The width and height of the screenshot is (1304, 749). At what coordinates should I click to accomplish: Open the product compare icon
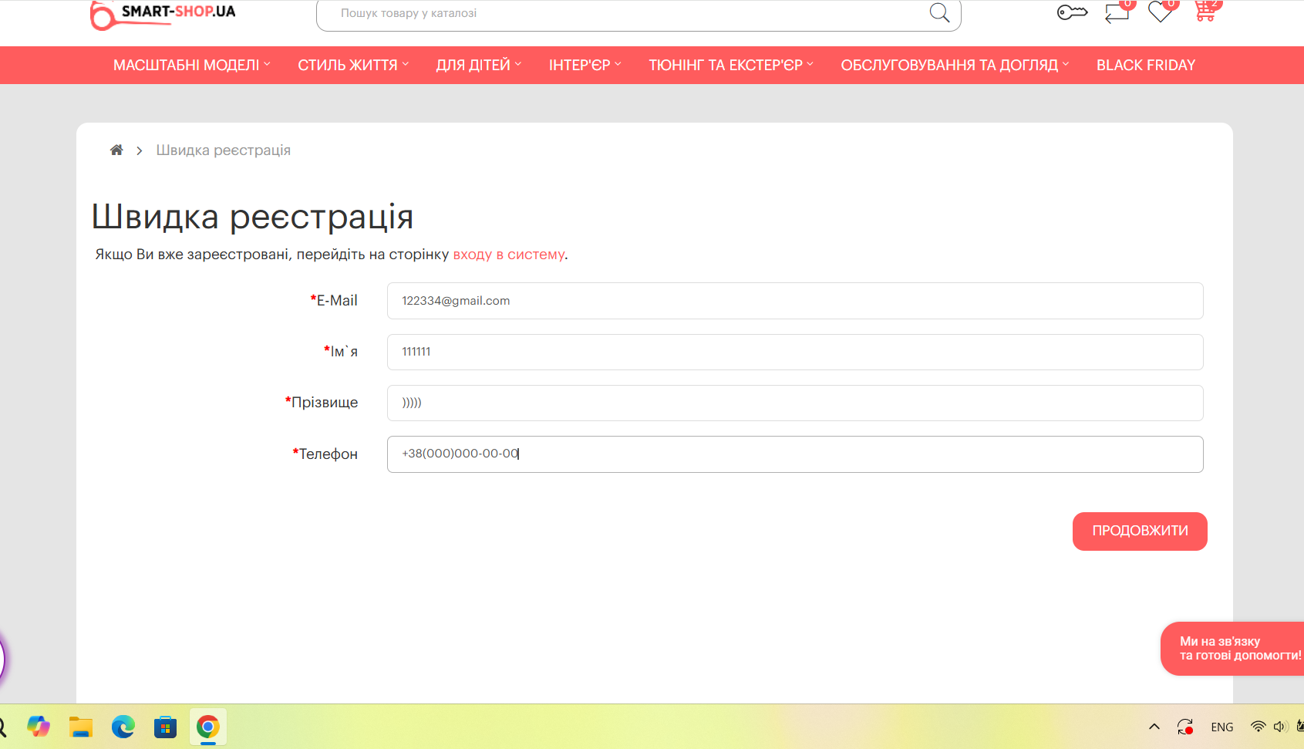tap(1117, 13)
